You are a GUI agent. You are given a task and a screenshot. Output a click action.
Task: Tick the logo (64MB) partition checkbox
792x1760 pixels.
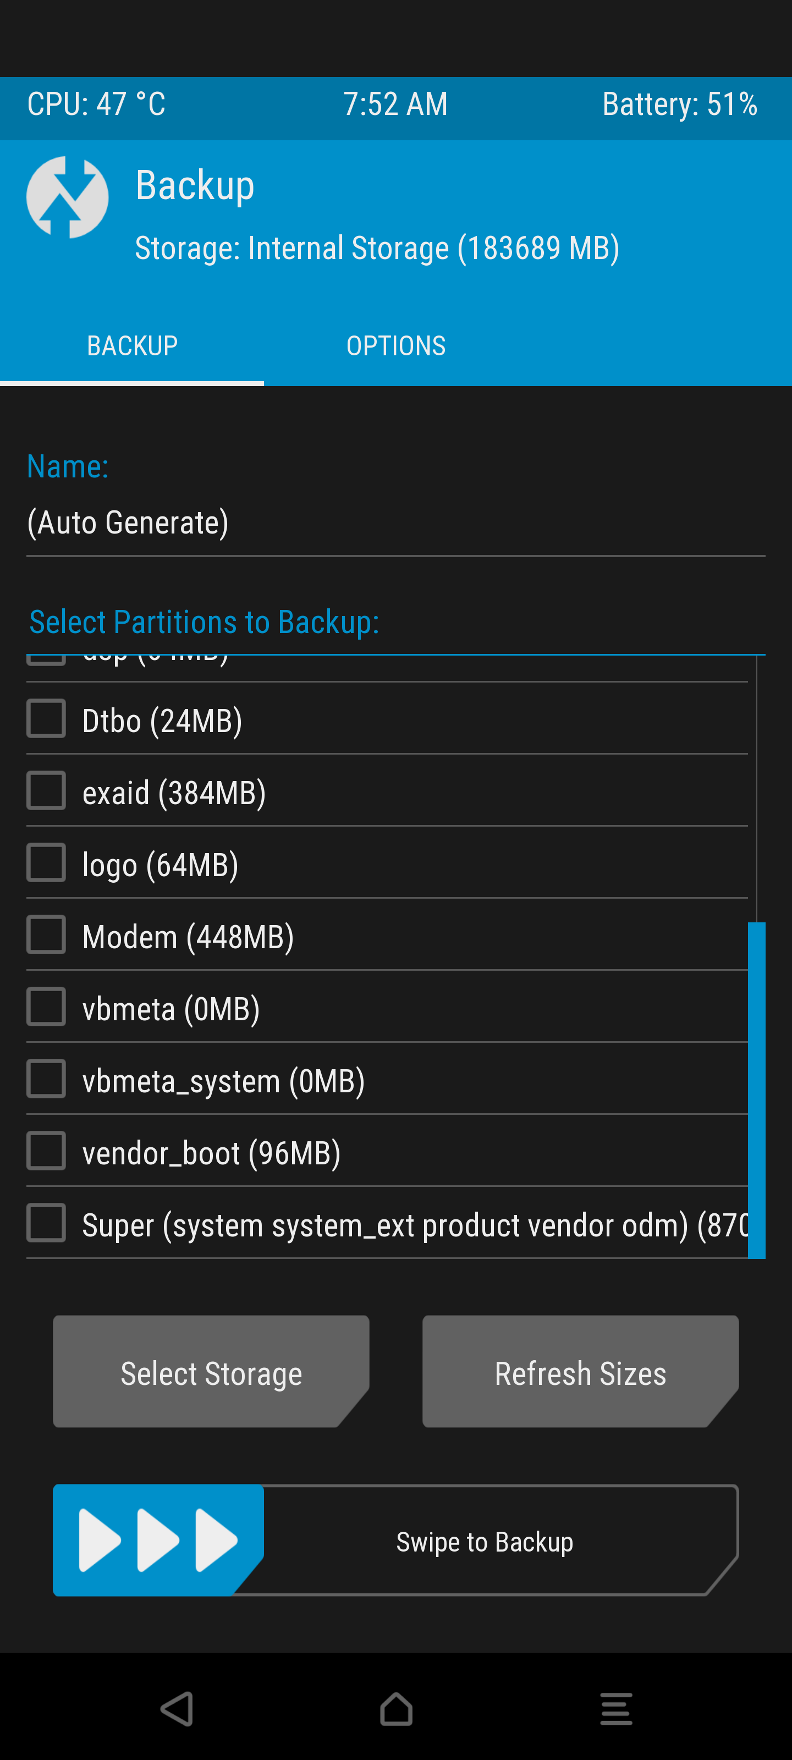click(46, 862)
